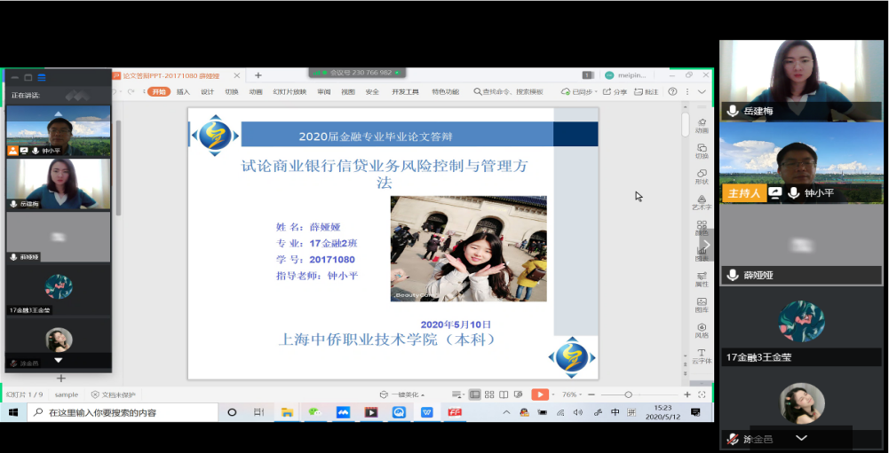This screenshot has height=453, width=889.
Task: Open the 切换 transition side panel
Action: point(702,151)
